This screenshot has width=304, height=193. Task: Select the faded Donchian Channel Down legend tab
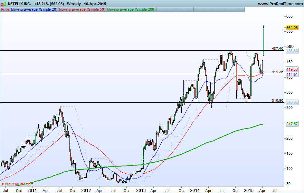(219, 9)
